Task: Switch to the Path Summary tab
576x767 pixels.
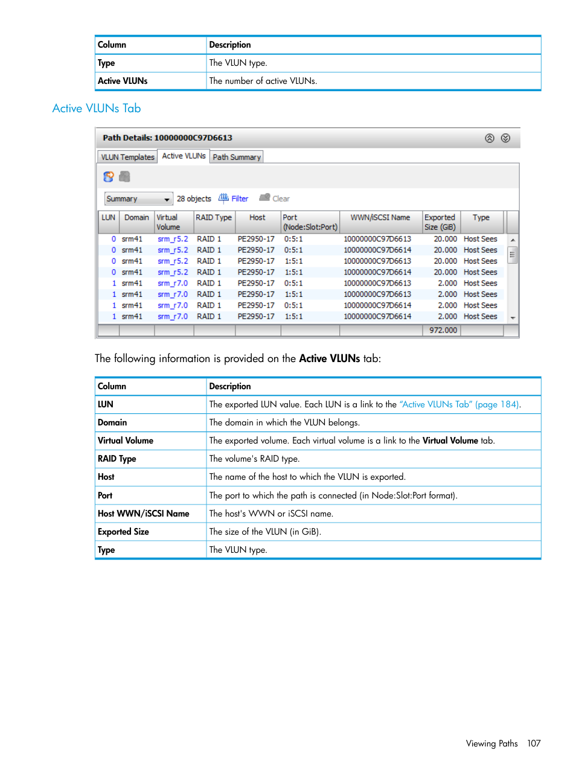Action: click(x=237, y=157)
